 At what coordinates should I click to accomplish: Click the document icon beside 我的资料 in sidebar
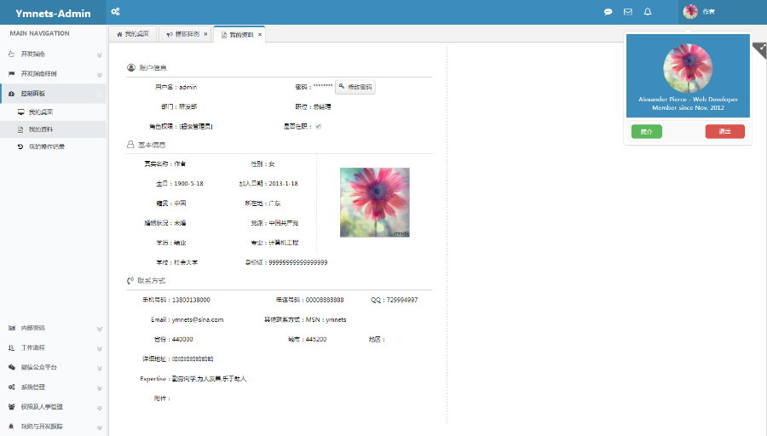pos(20,129)
